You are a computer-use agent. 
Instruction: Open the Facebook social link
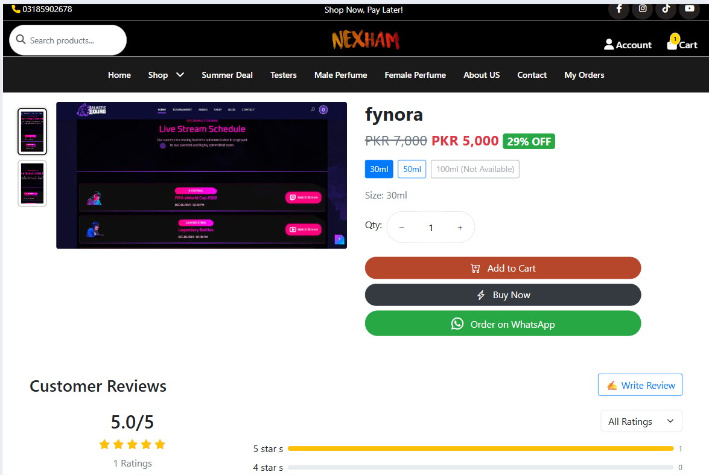pos(618,8)
